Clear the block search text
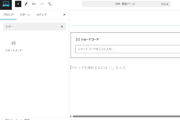This screenshot has width=180, height=120. click(x=62, y=26)
